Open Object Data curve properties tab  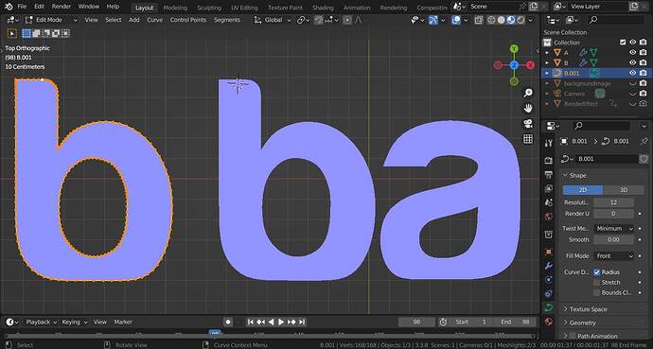(549, 307)
